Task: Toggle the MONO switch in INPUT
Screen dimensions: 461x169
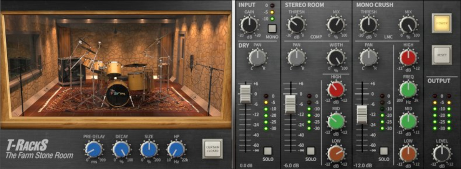Action: [x=272, y=29]
